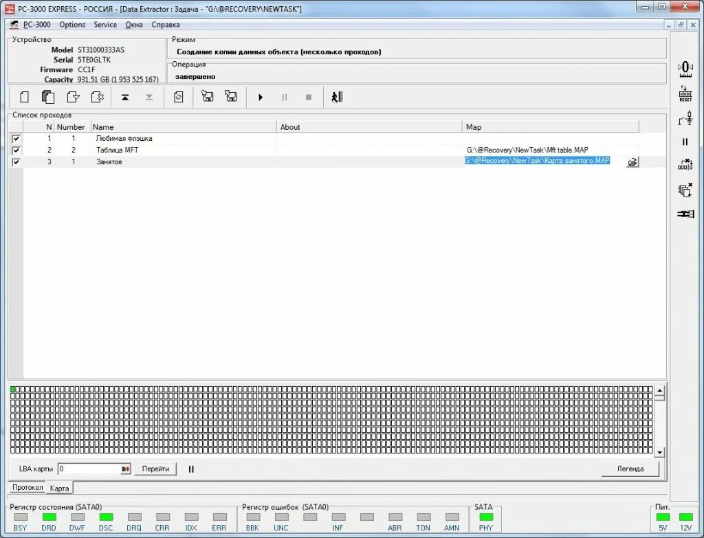Switch to the Карта tab
The image size is (704, 538).
coord(59,489)
